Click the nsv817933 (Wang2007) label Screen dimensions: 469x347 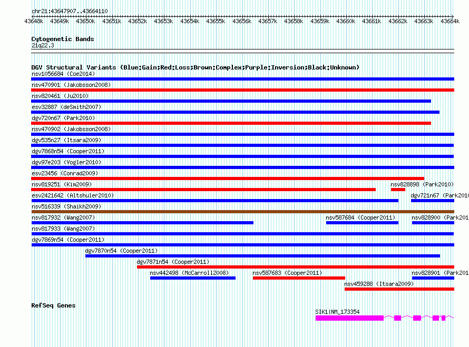point(63,229)
